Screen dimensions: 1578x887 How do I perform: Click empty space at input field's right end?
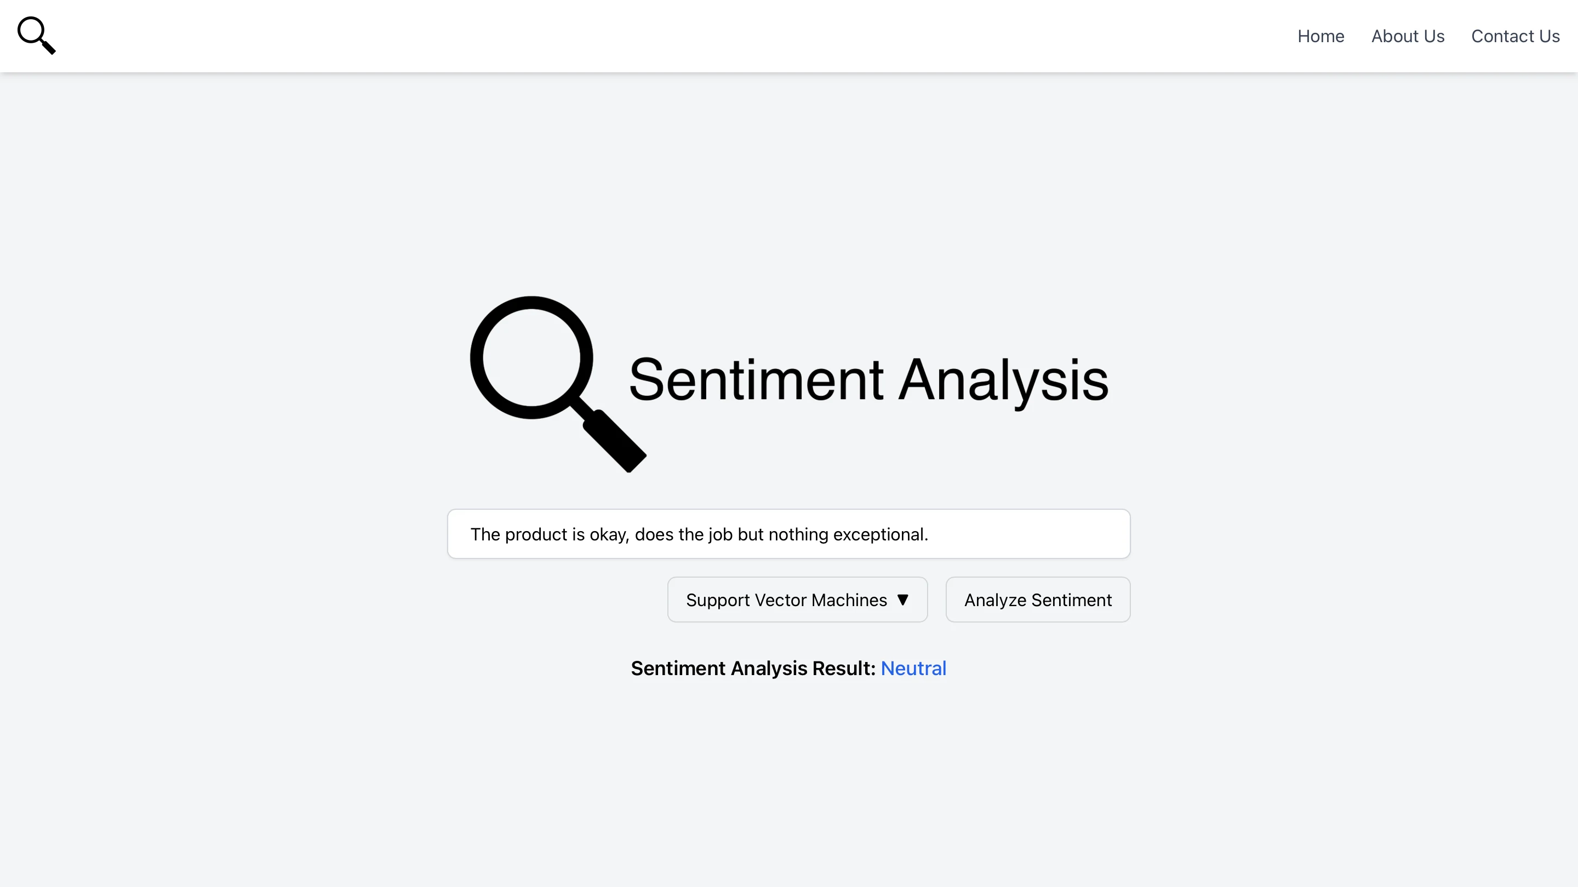click(1042, 534)
